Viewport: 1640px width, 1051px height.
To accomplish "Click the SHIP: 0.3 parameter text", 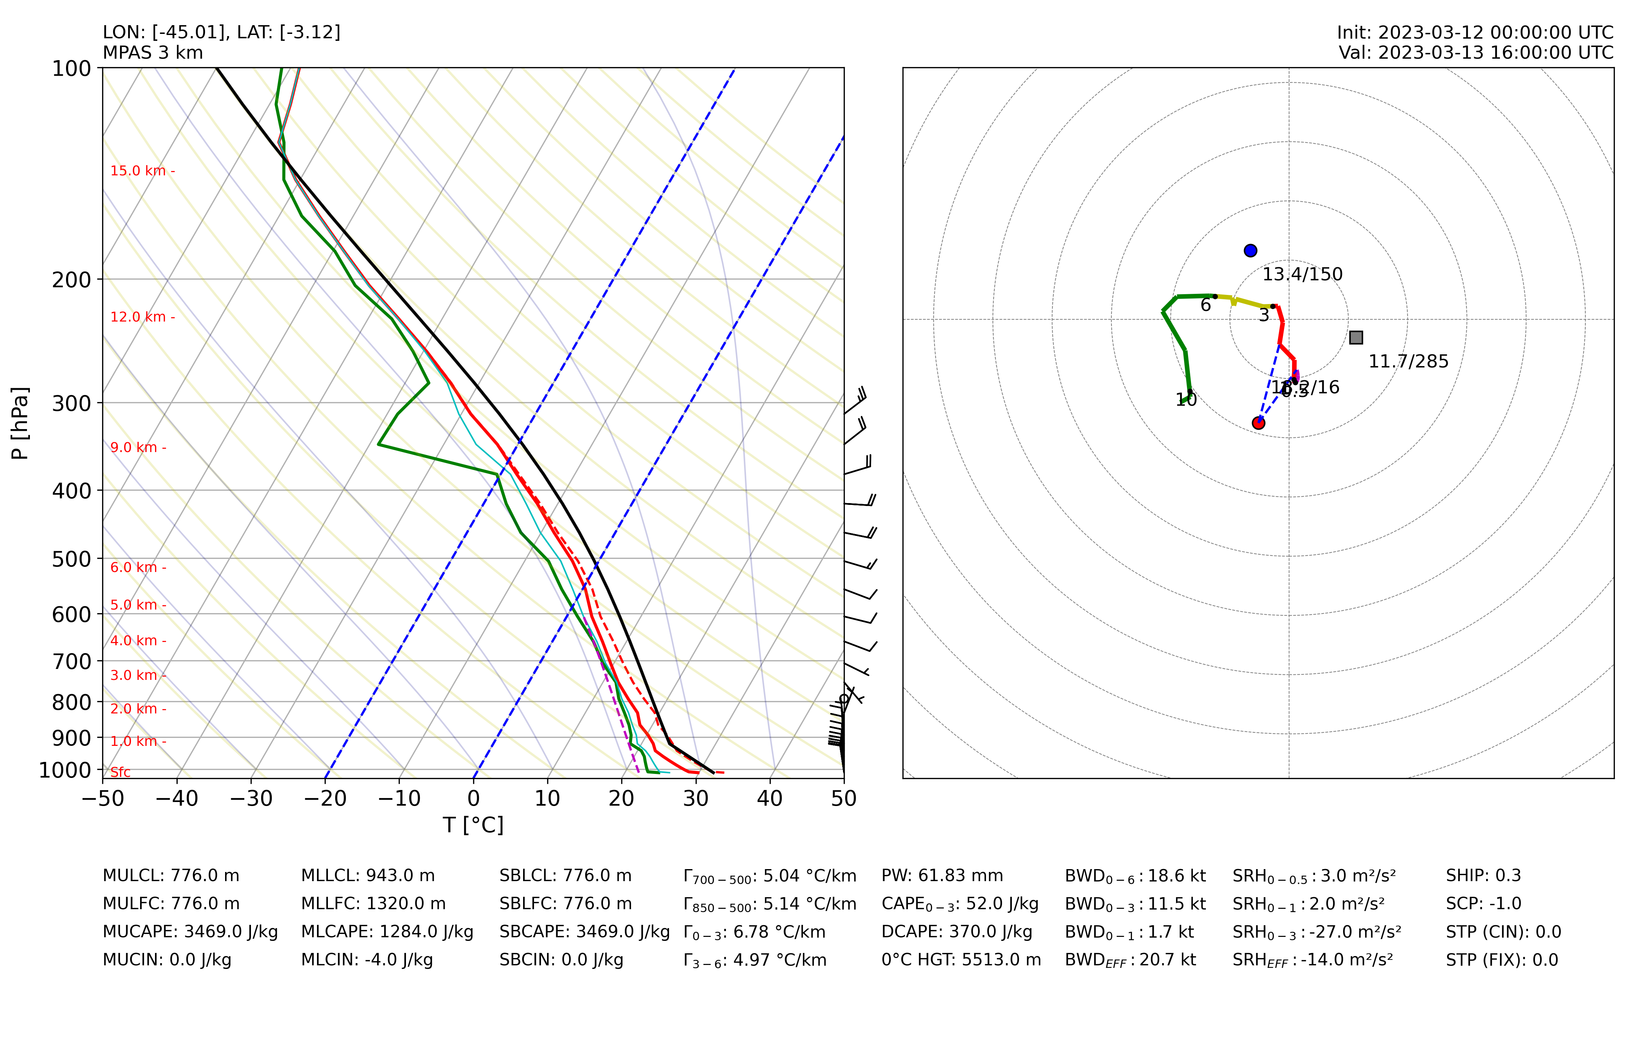I will pos(1483,876).
